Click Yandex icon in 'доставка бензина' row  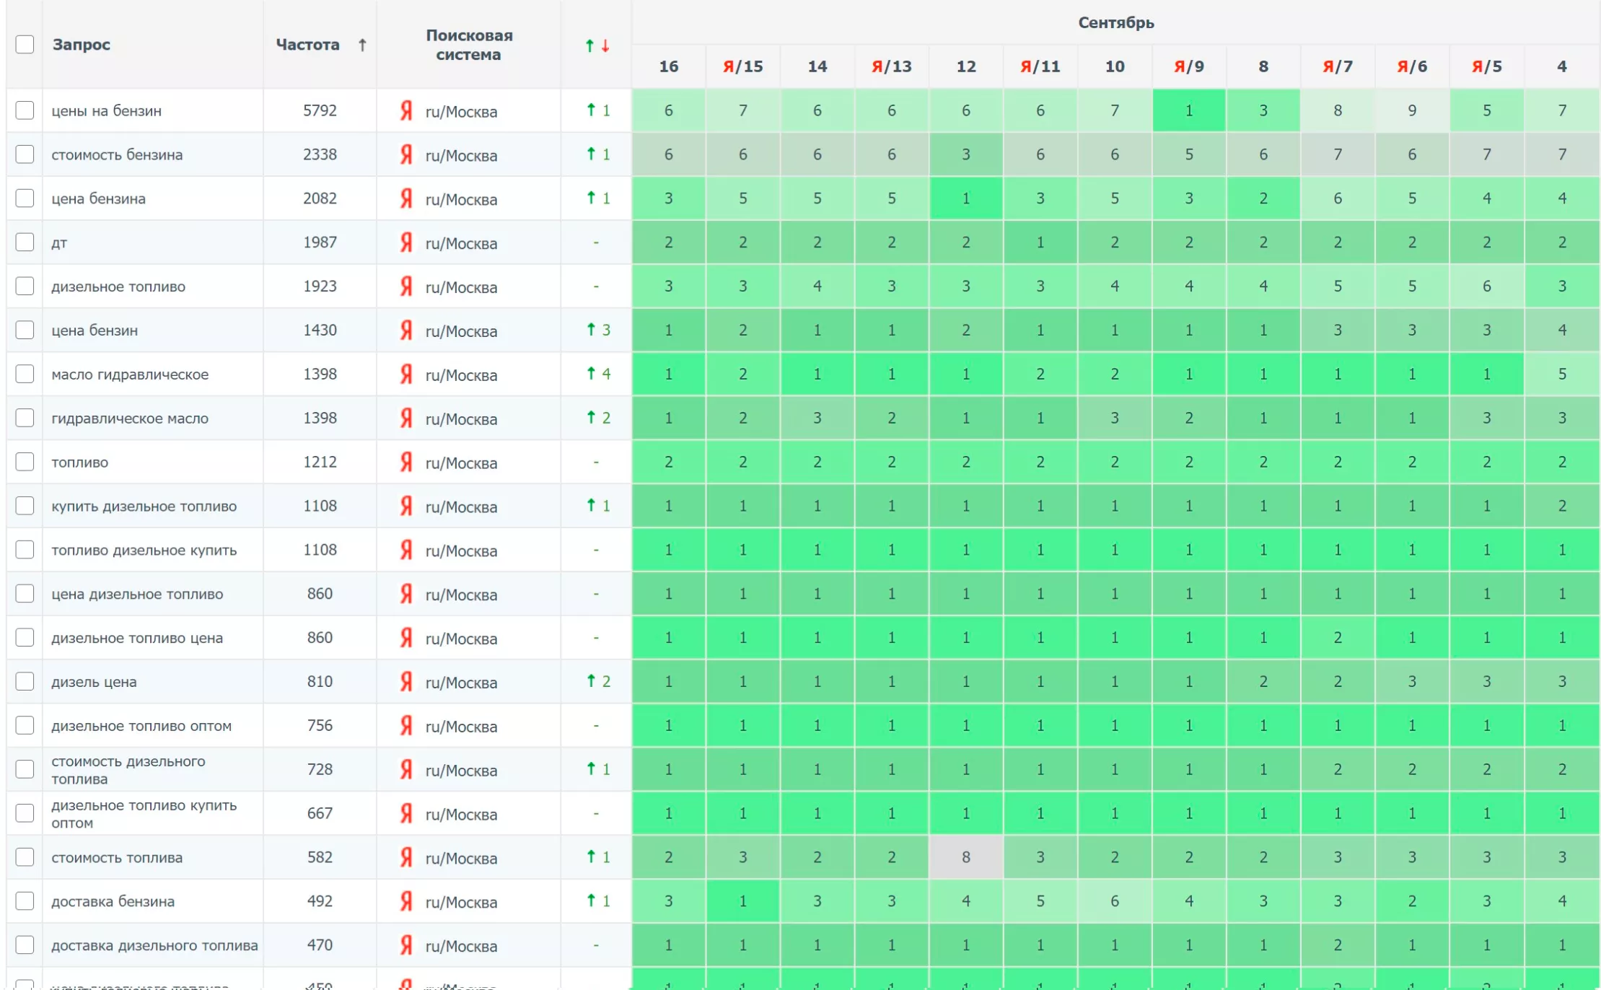(x=406, y=901)
